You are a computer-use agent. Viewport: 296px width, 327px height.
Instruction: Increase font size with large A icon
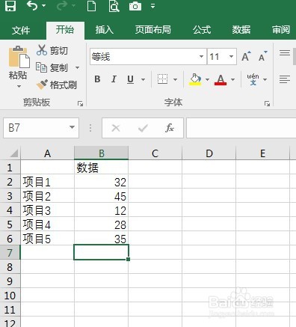(x=246, y=56)
